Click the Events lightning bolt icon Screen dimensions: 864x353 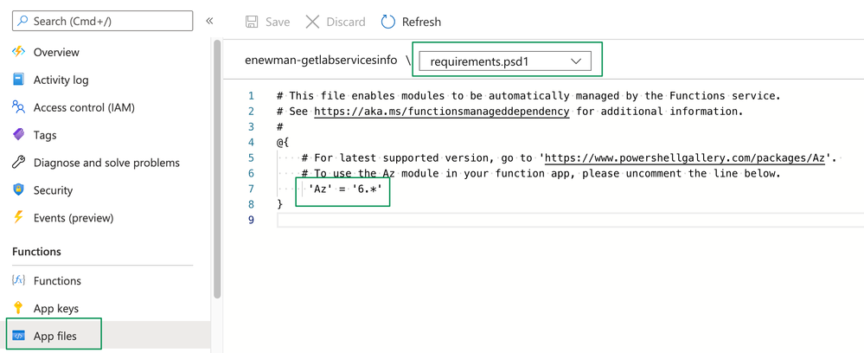18,217
